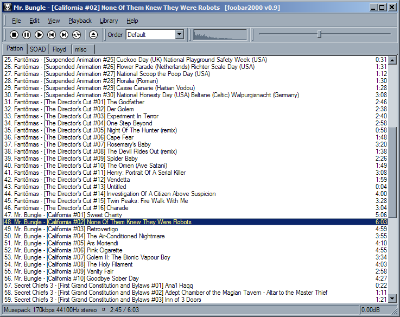Viewport: 400px width, 317px height.
Task: Play a random track
Action: [77, 35]
